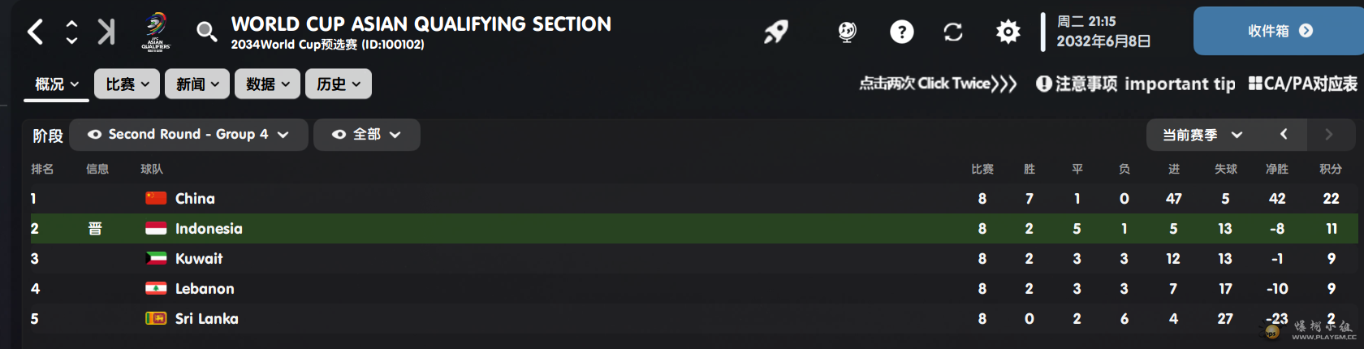The height and width of the screenshot is (349, 1364).
Task: Click the AFC Asian Qualifiers logo
Action: (x=156, y=32)
